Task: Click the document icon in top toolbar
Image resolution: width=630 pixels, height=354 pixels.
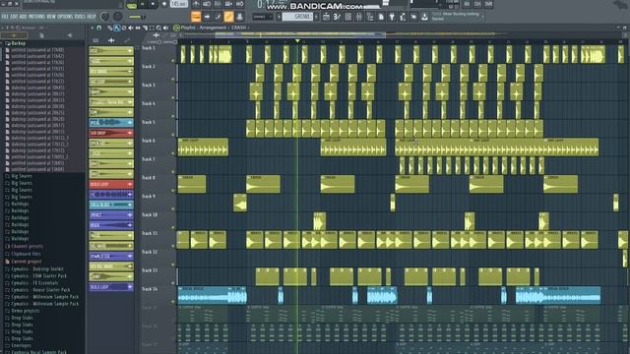Action: (x=381, y=17)
